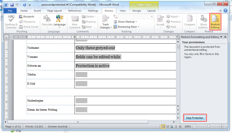
Task: Click the E-Mail grey form field
Action: point(81,84)
